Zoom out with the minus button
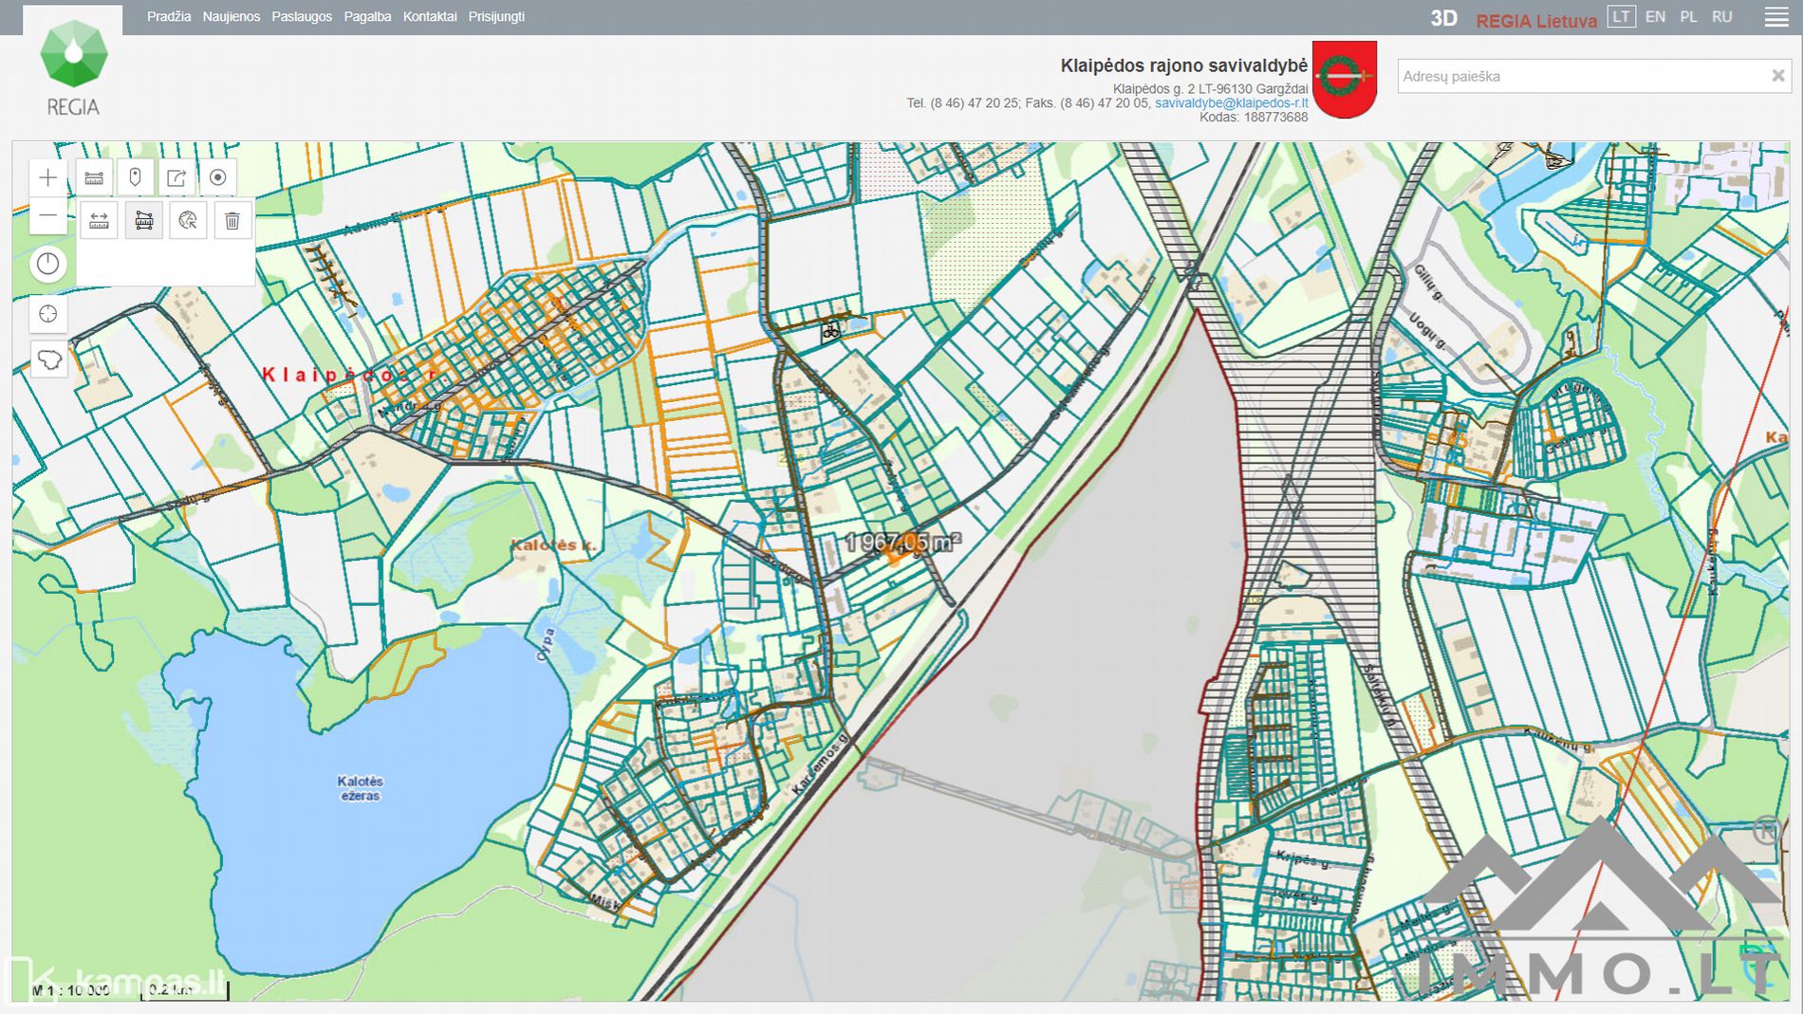 (x=48, y=216)
